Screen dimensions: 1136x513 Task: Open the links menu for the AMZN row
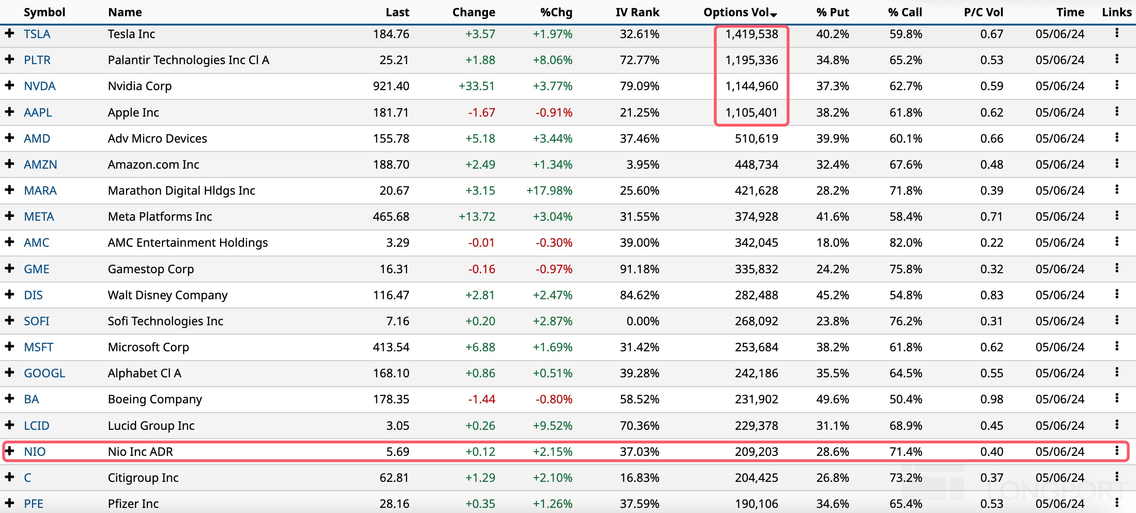coord(1116,164)
